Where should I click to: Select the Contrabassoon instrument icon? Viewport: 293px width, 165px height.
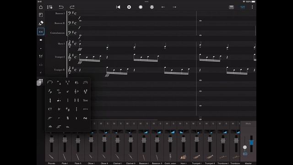click(x=170, y=156)
